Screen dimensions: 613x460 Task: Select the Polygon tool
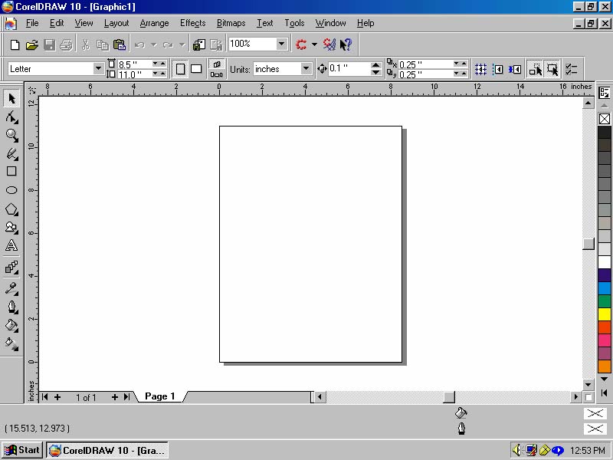[11, 209]
